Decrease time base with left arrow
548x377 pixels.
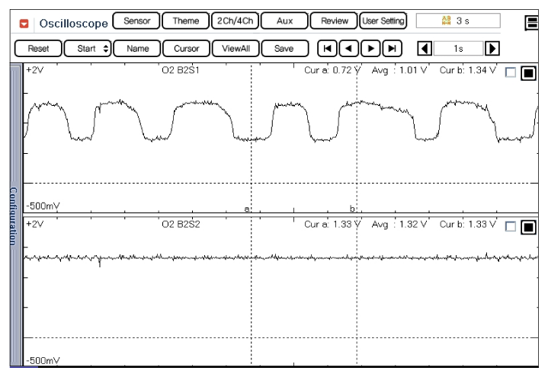426,48
